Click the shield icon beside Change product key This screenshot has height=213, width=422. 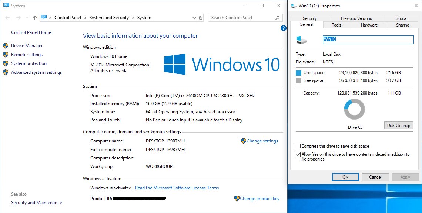pos(237,199)
